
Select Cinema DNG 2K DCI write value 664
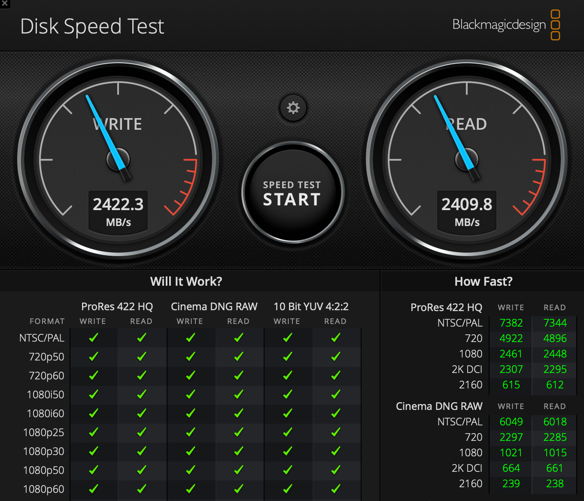[511, 468]
